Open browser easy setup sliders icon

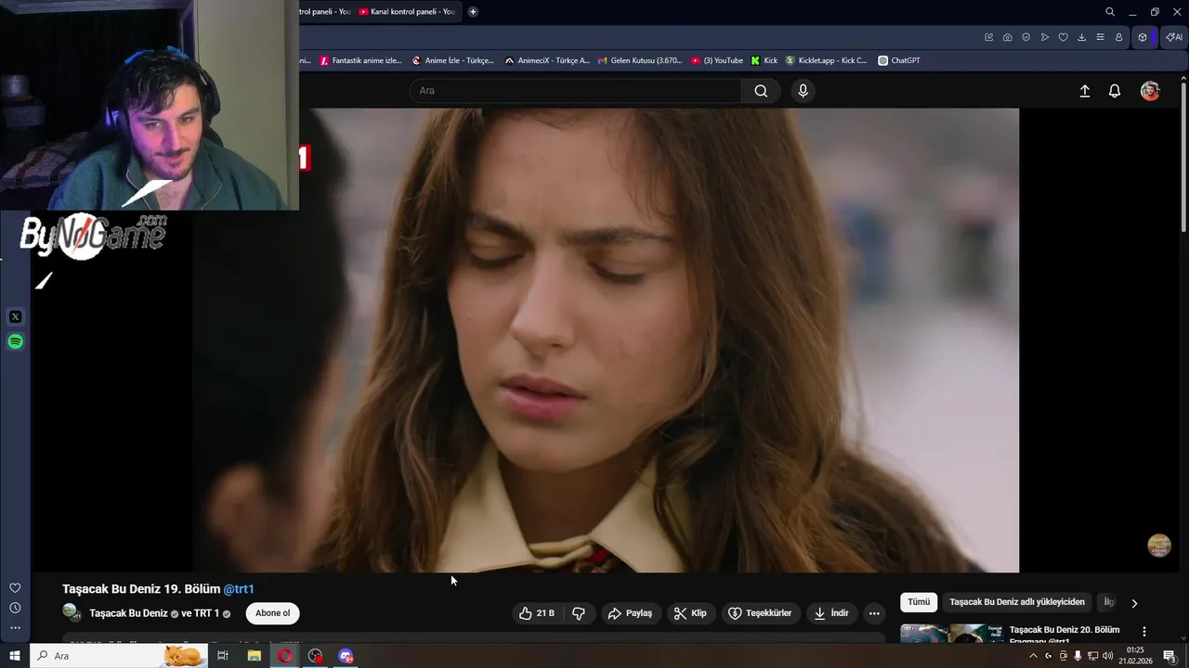point(1100,37)
